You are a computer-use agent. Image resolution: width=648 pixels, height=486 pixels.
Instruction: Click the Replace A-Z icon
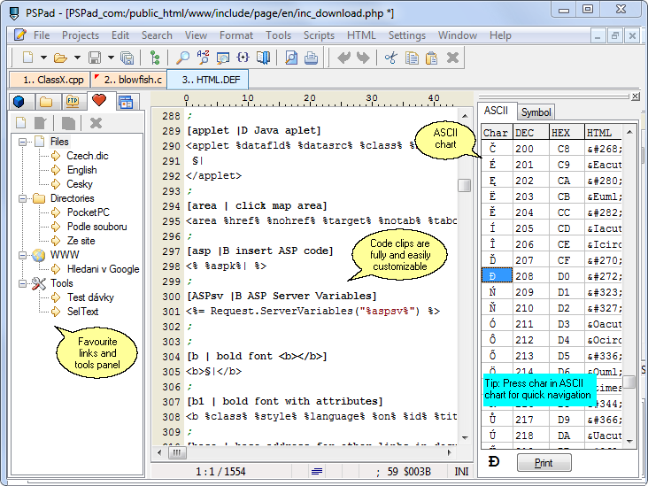203,58
